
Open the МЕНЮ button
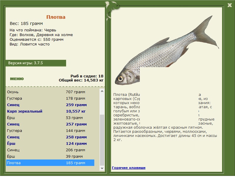pos(17,79)
